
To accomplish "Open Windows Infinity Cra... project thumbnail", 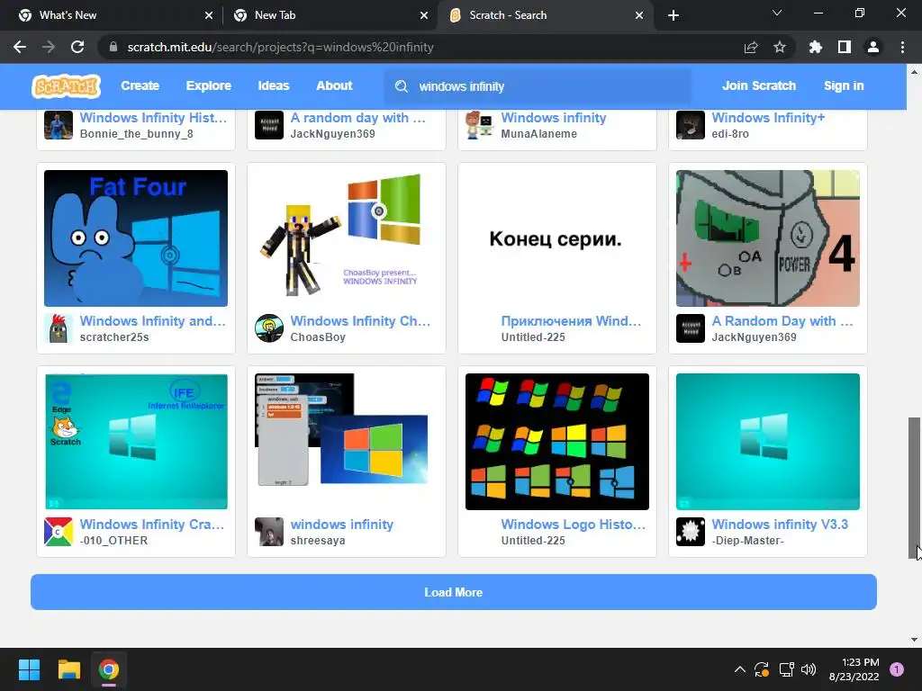I will pos(136,441).
